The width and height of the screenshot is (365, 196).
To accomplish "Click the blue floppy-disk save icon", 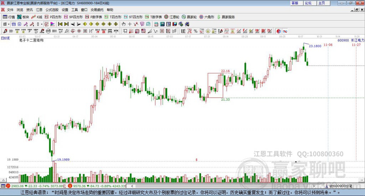I will [175, 24].
